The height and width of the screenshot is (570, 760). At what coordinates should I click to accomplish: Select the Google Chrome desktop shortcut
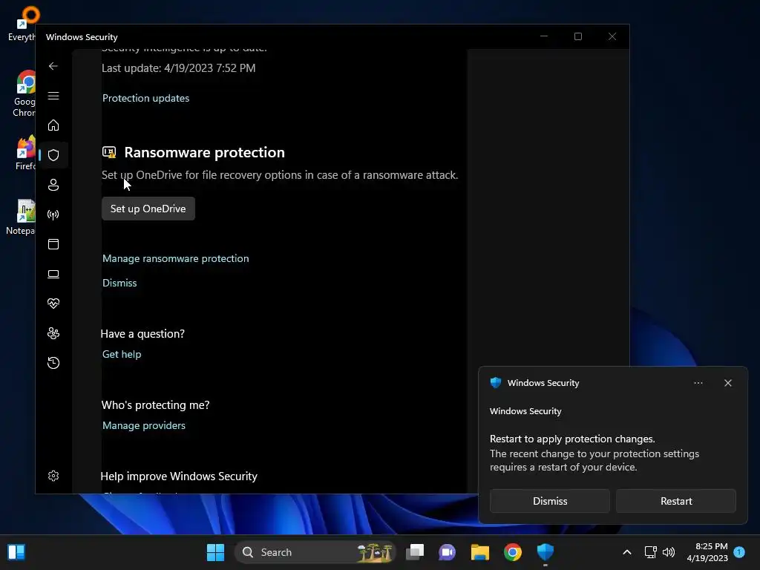pos(24,94)
